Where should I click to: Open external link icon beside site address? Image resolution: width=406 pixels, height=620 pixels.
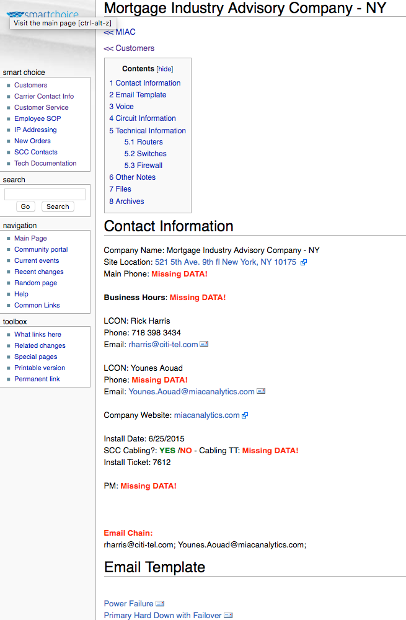pyautogui.click(x=304, y=262)
